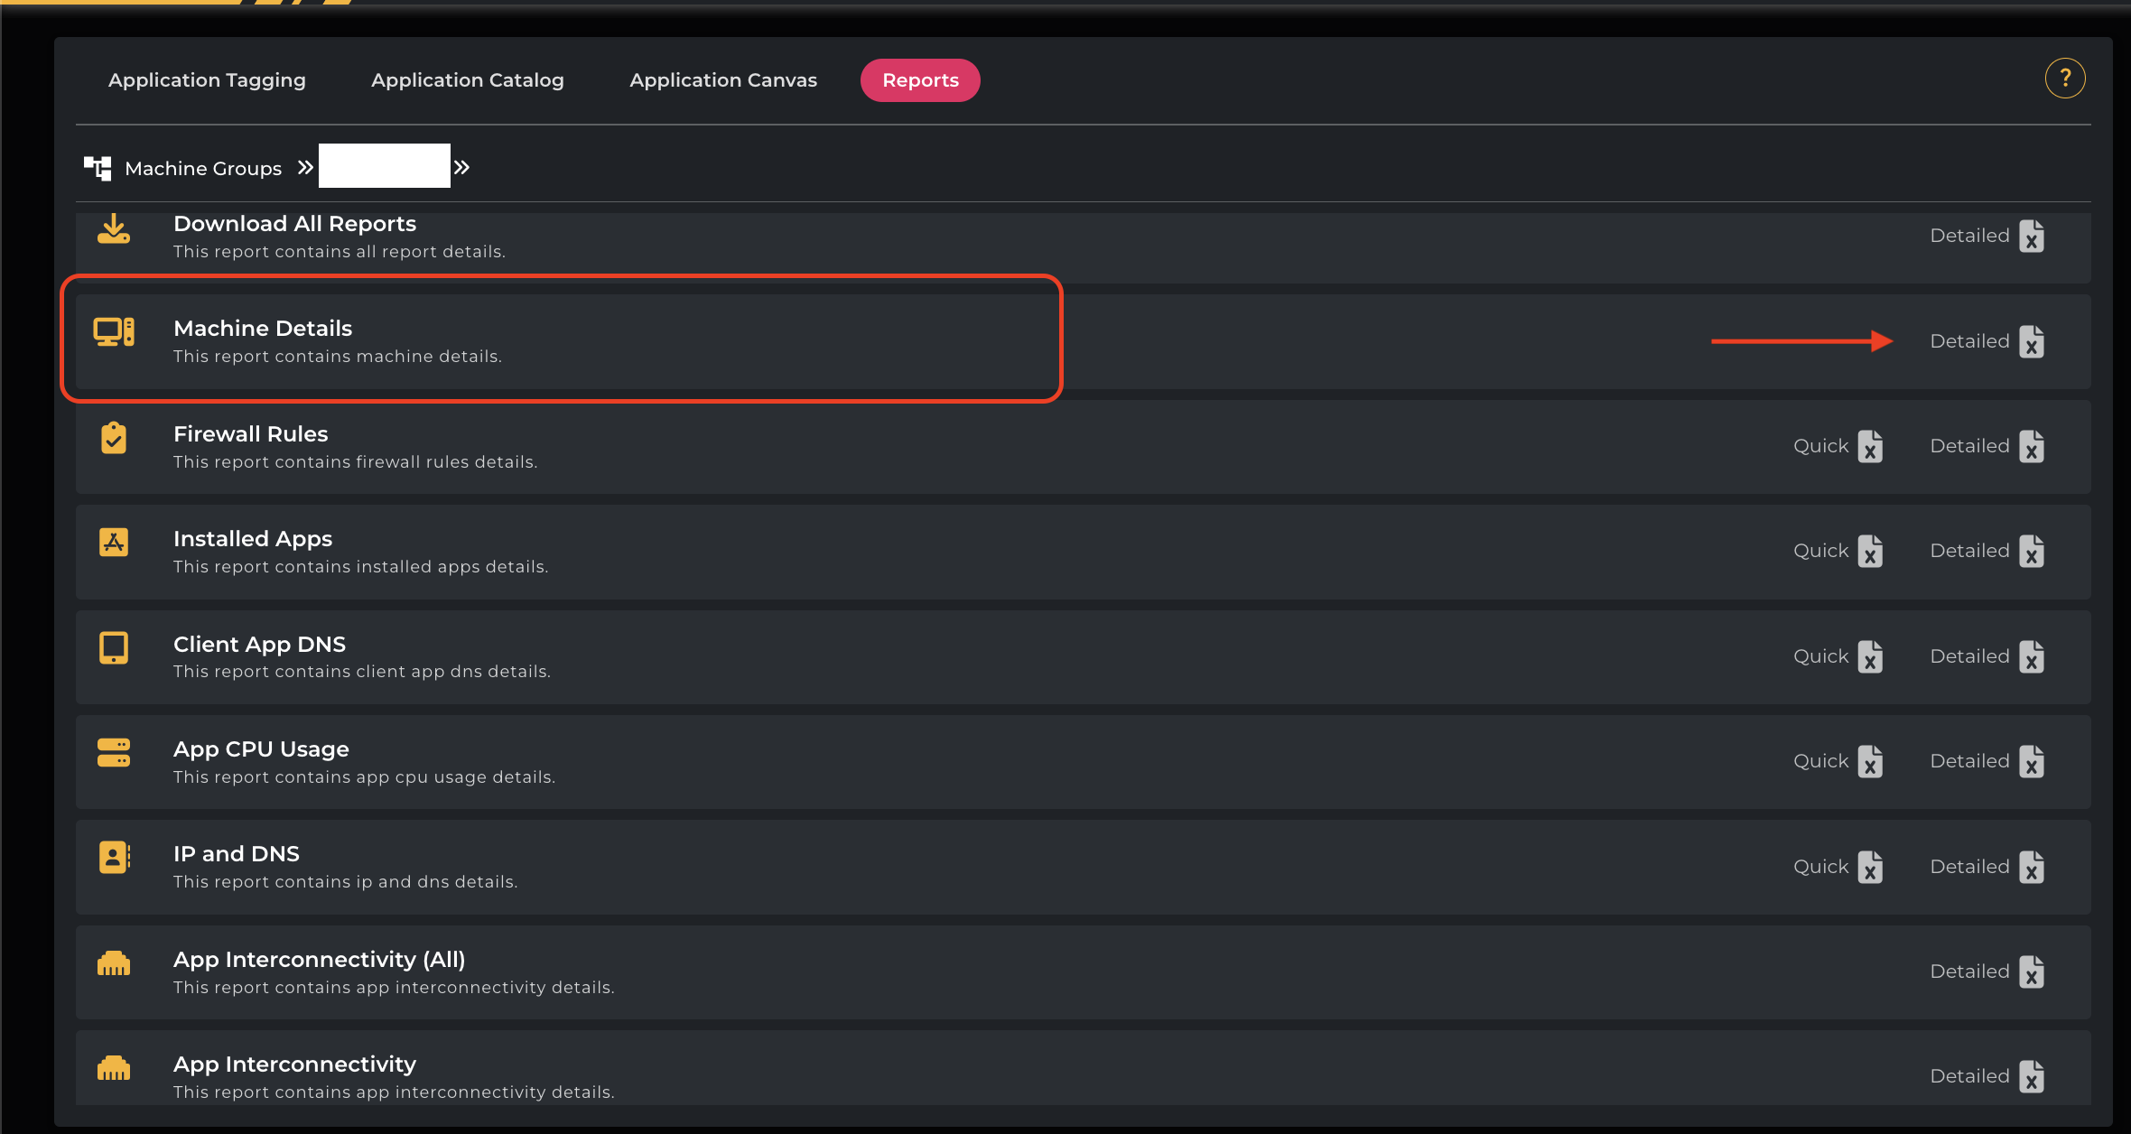The height and width of the screenshot is (1134, 2131).
Task: Open the Application Catalog tab
Action: (467, 80)
